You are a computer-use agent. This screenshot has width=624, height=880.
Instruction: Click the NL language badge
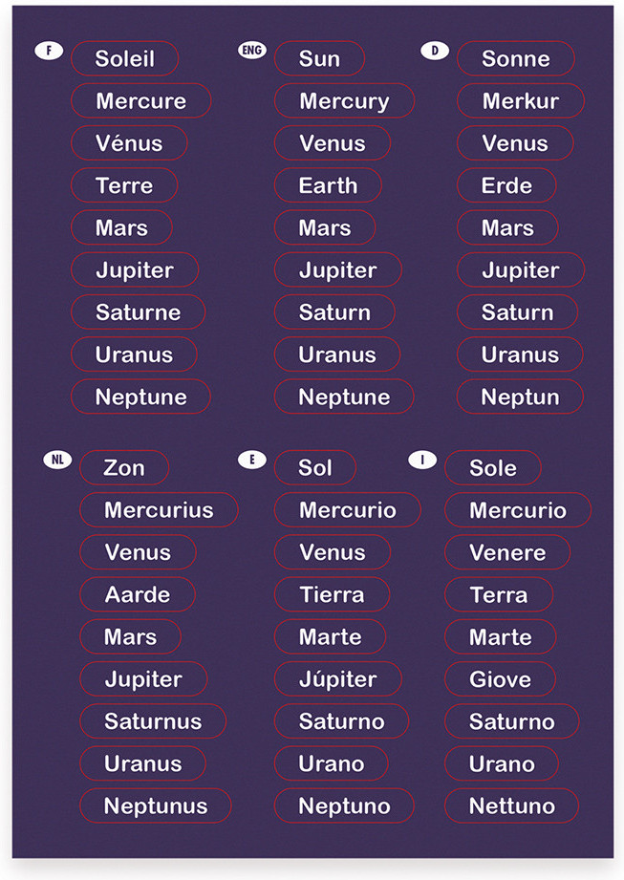(57, 461)
